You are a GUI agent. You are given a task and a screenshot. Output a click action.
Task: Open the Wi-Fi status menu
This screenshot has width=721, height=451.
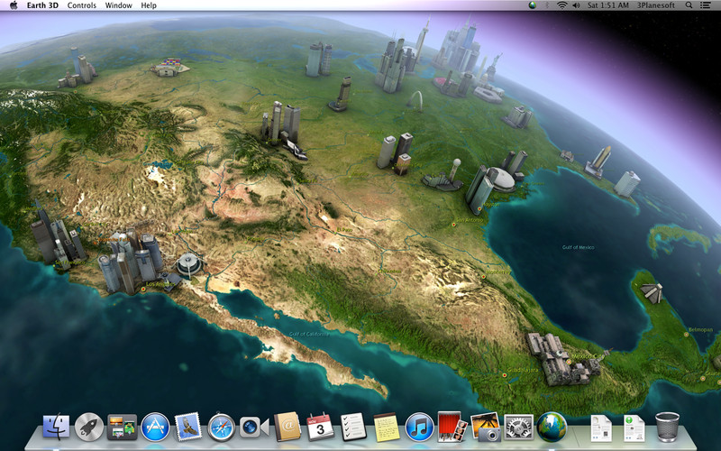click(x=561, y=5)
